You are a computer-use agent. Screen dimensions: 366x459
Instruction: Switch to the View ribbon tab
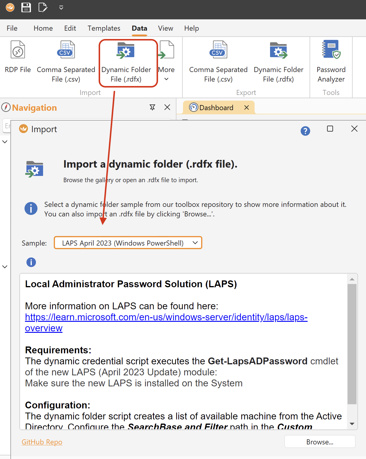[x=165, y=28]
